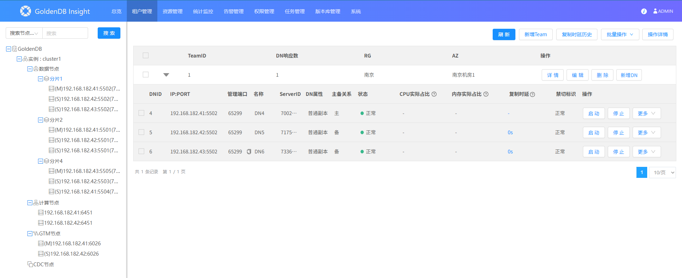
Task: Click the 刷新 button
Action: [x=504, y=34]
